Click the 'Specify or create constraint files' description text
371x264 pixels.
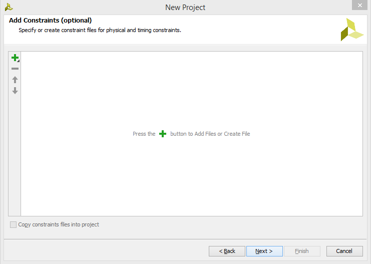[100, 30]
